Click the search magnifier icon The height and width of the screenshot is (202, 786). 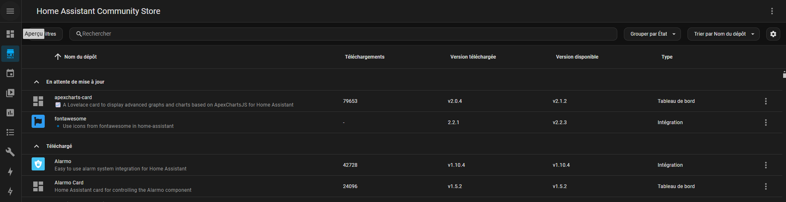[79, 34]
